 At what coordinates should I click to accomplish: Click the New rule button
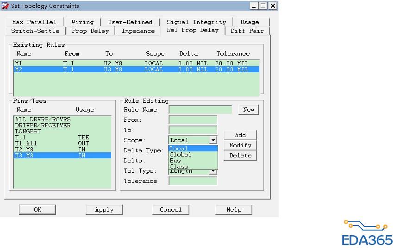[x=249, y=110]
